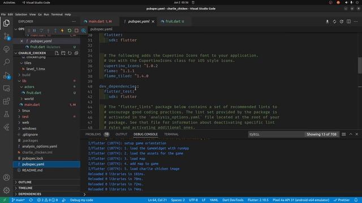Open the File menu
The height and width of the screenshot is (203, 362).
(3, 14)
